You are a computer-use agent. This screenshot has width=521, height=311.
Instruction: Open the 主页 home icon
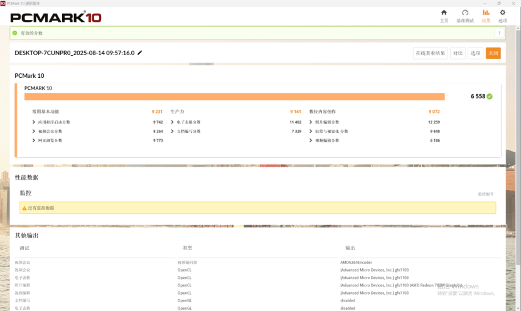pyautogui.click(x=444, y=13)
